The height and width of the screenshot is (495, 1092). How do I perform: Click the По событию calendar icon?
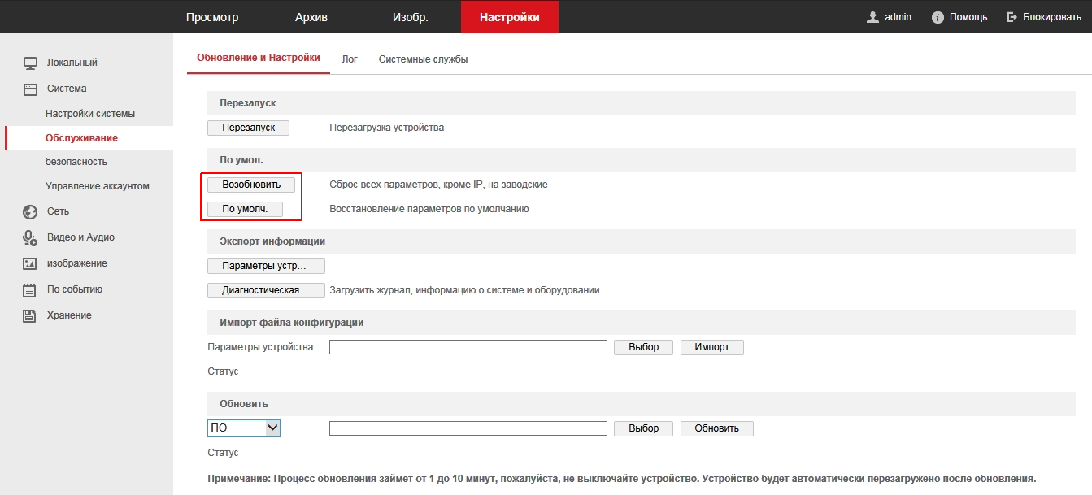tap(30, 289)
